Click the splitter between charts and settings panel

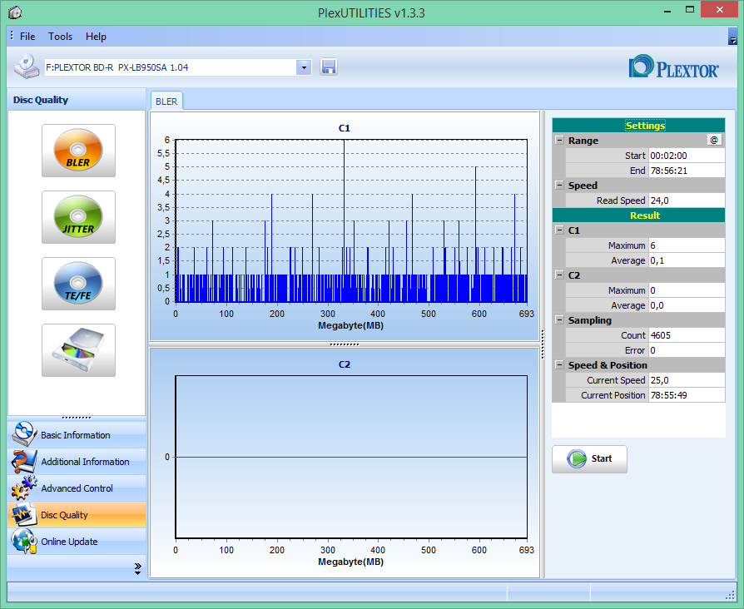[x=543, y=344]
